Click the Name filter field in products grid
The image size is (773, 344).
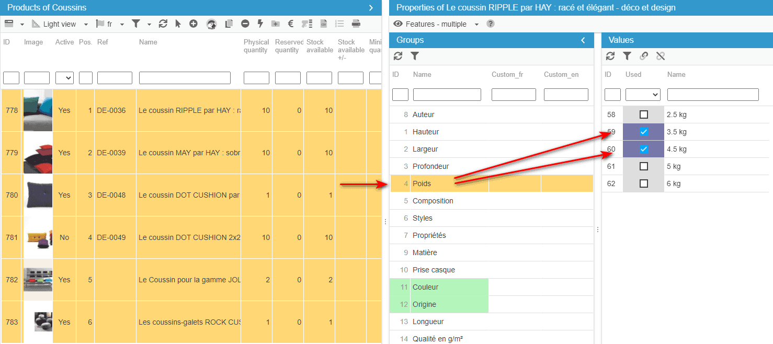(x=185, y=78)
